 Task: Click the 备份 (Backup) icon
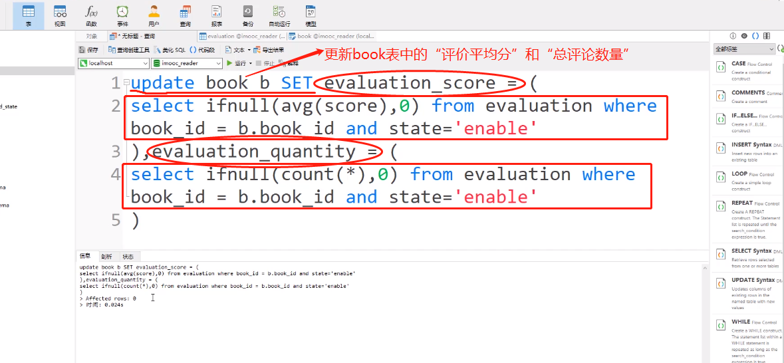[x=247, y=15]
